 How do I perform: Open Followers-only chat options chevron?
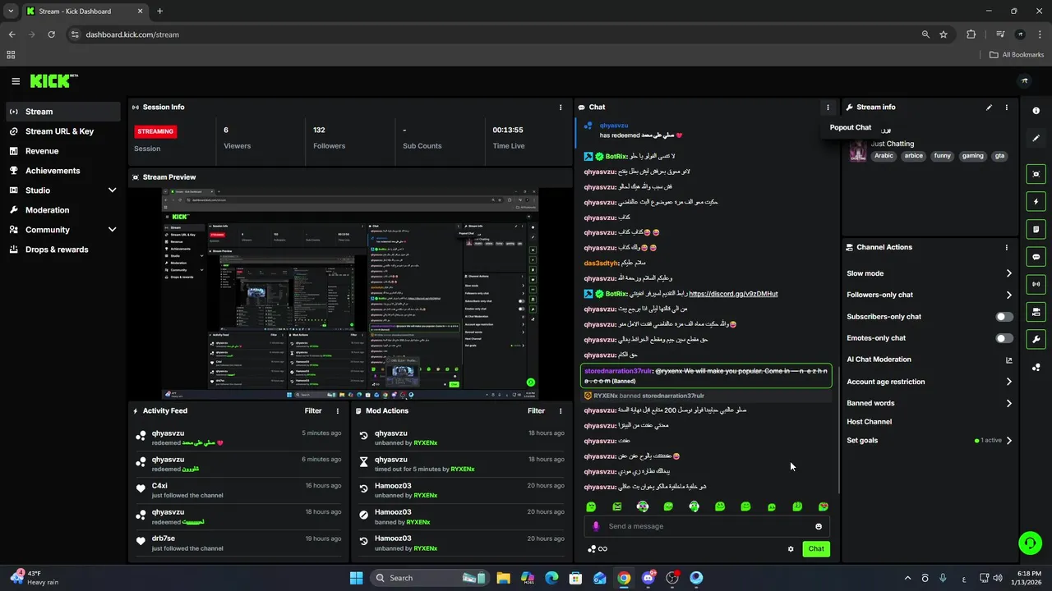tap(1008, 295)
